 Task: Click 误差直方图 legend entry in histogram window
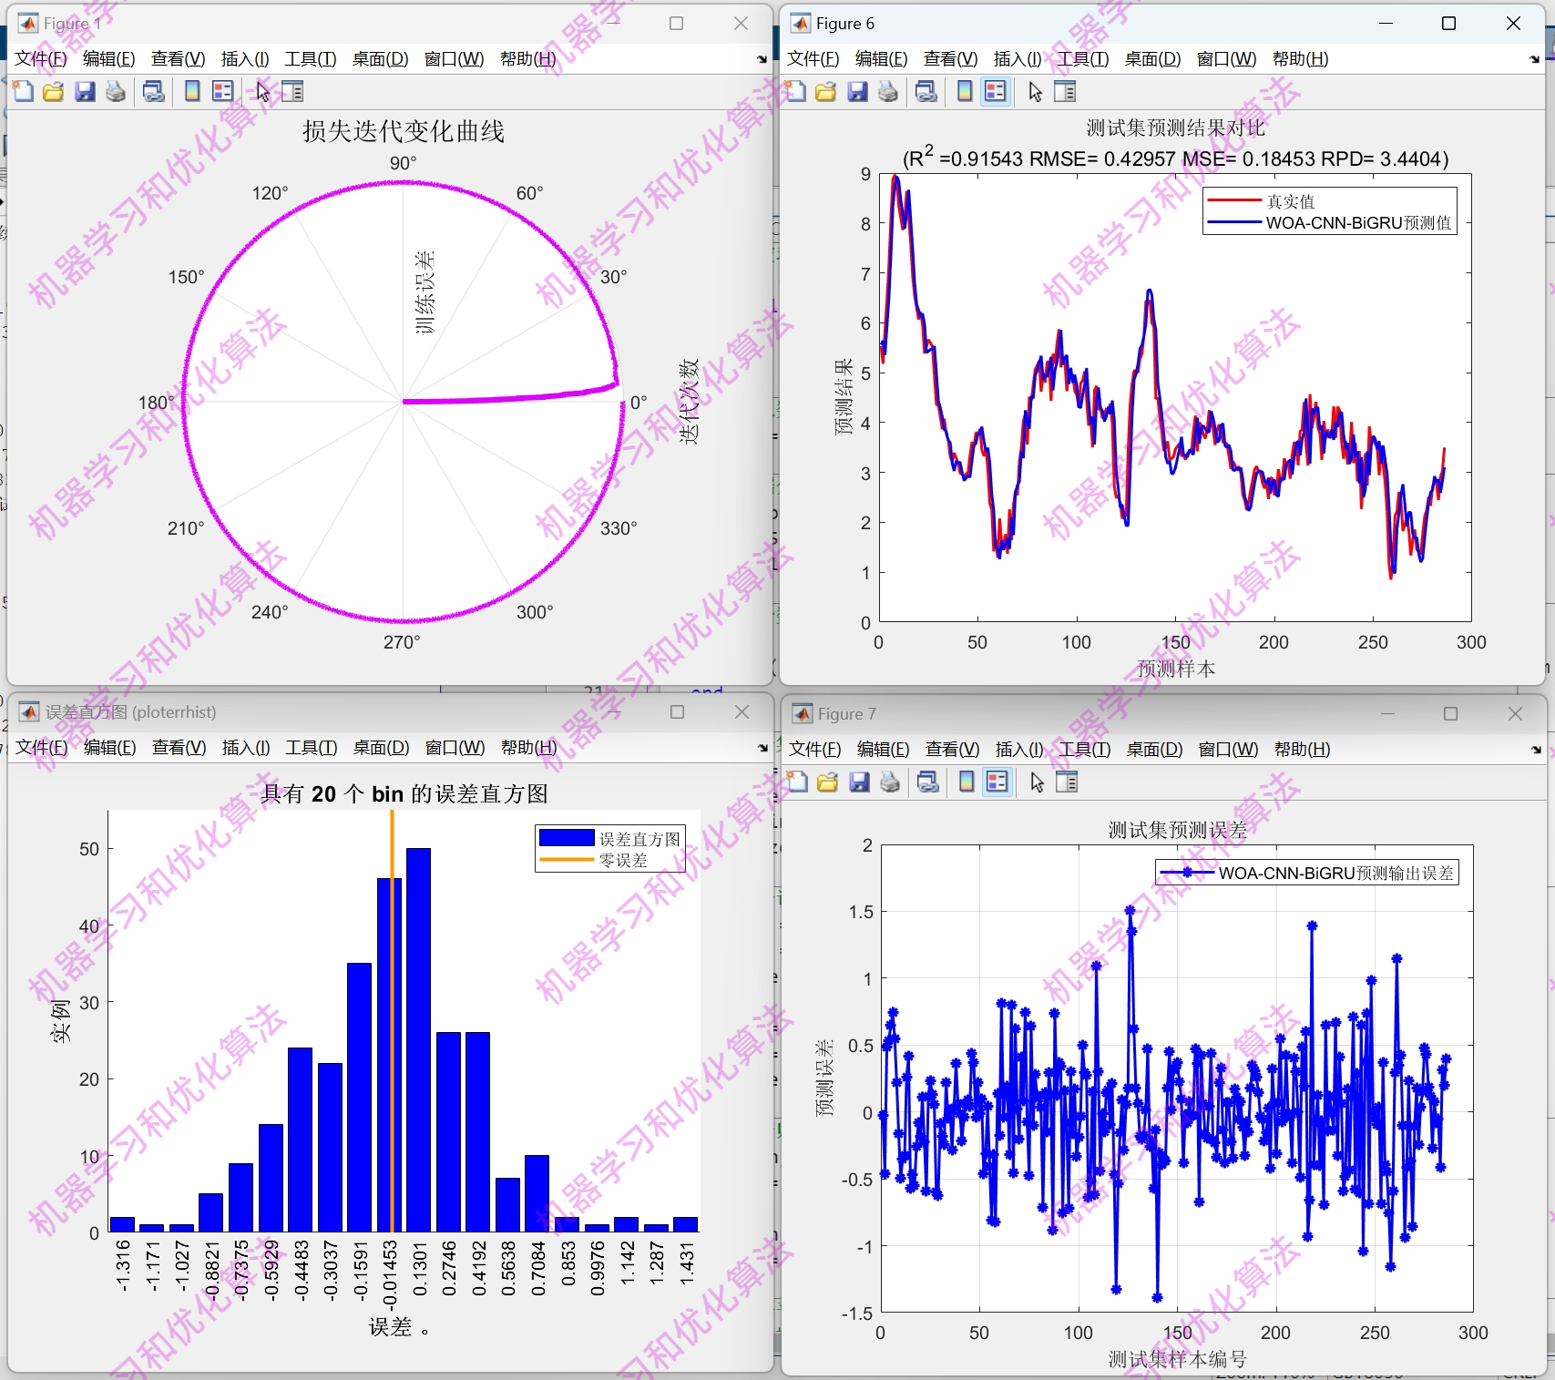(639, 839)
